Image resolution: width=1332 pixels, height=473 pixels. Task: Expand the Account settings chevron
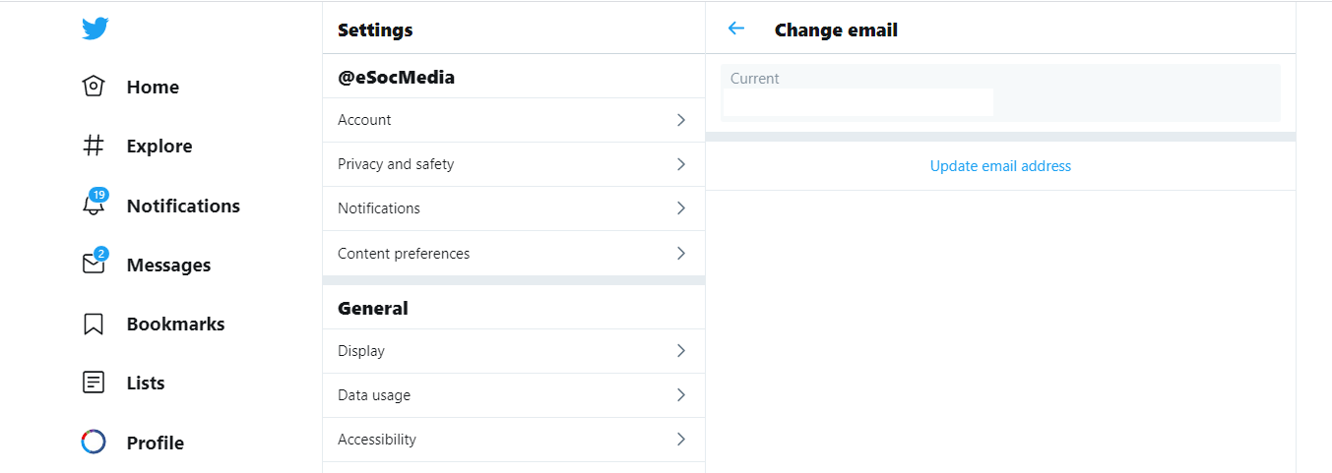pyautogui.click(x=680, y=120)
